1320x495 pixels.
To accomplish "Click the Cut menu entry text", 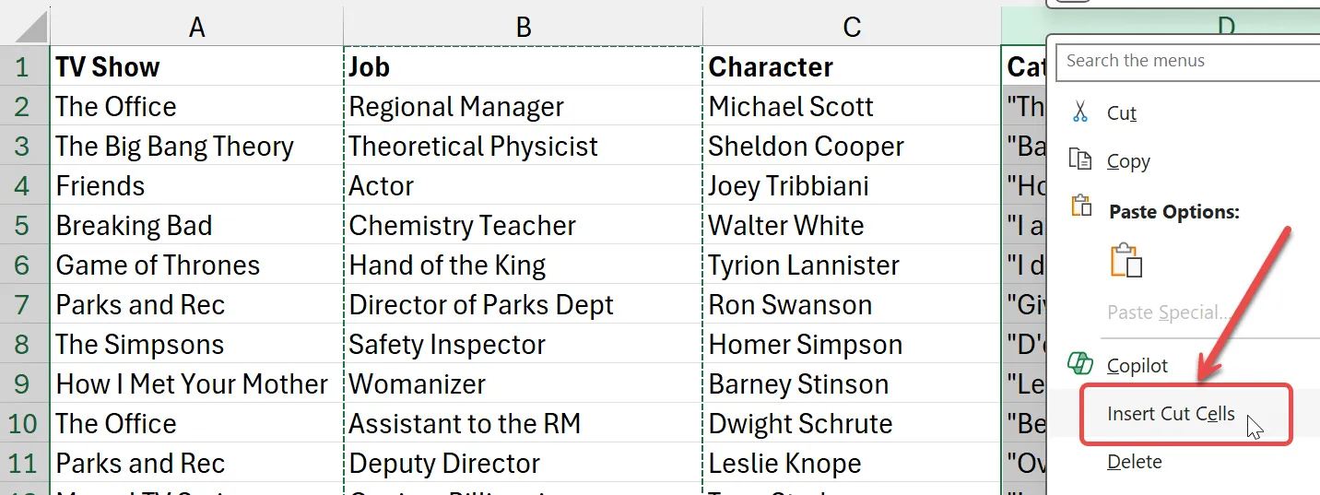I will 1122,112.
